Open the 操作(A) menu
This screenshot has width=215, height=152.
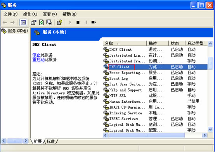click(30, 14)
